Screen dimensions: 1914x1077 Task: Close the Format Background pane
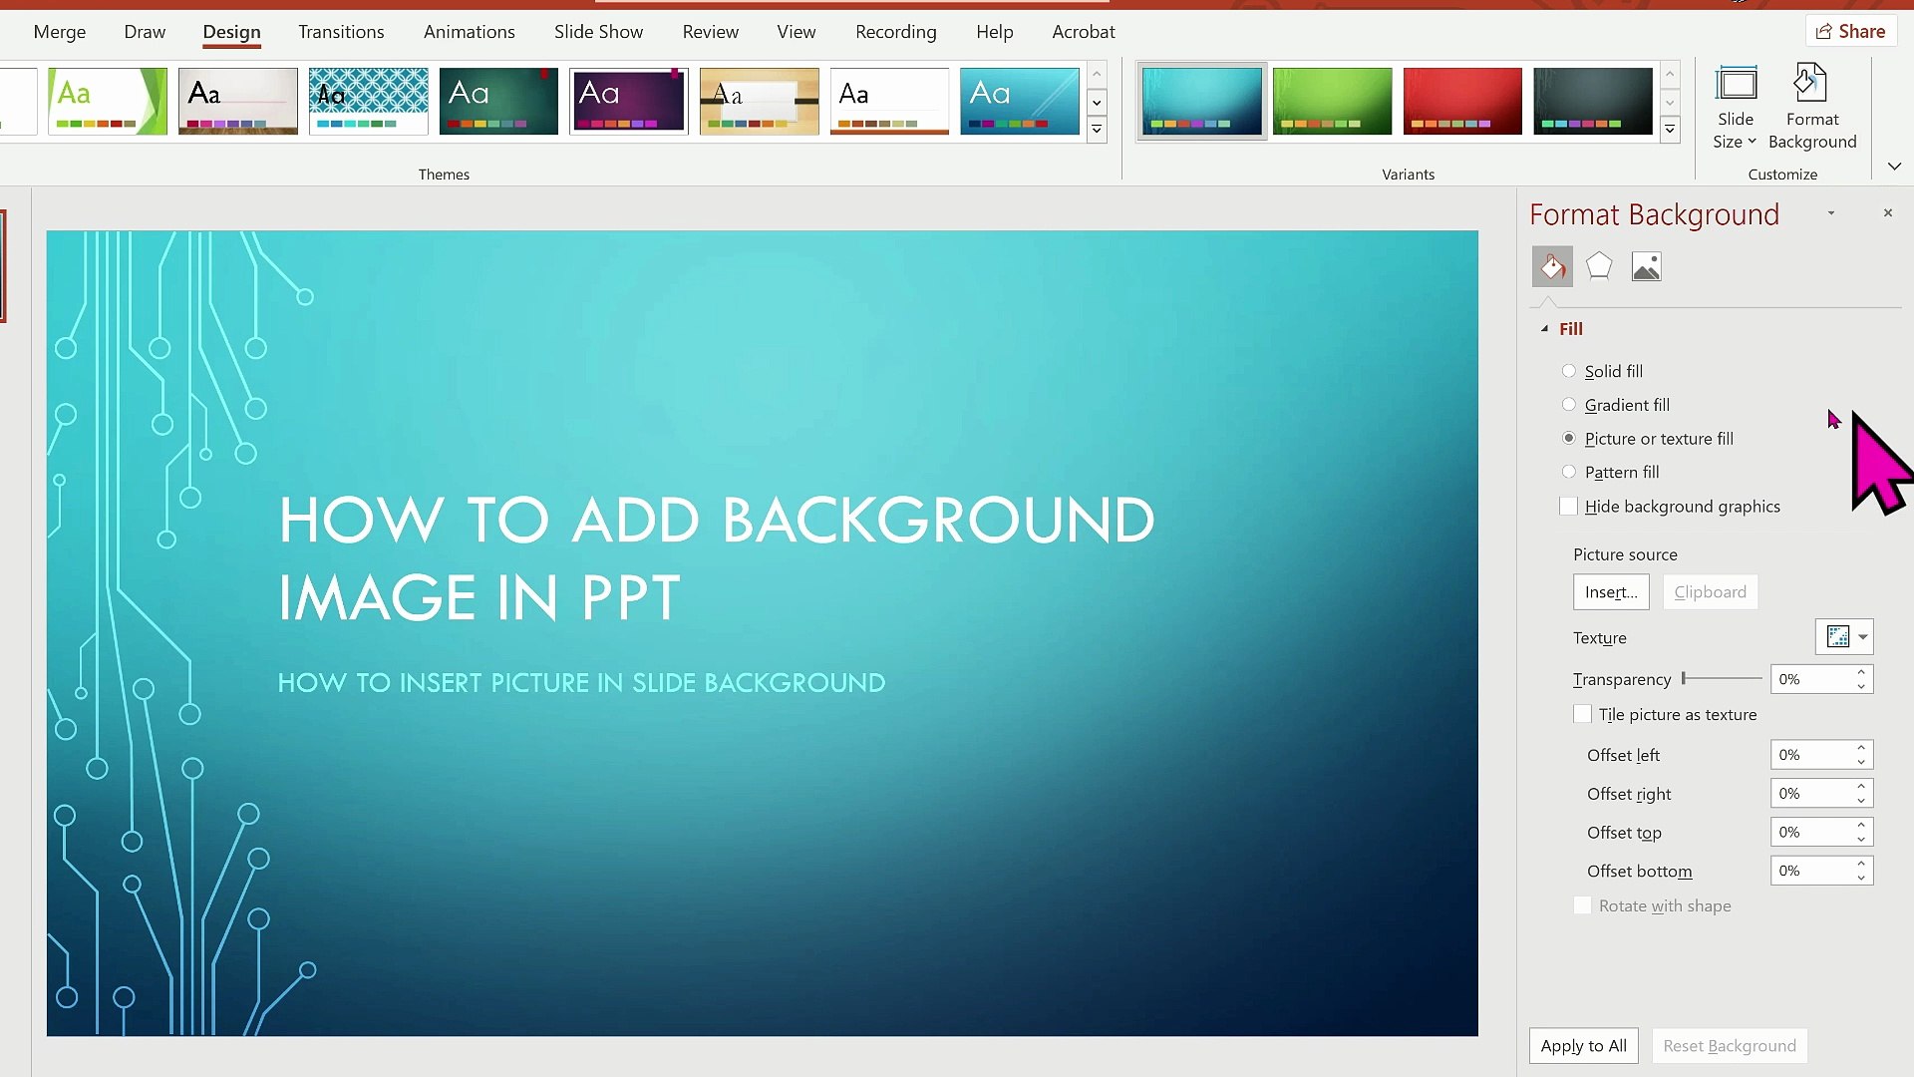click(x=1887, y=212)
